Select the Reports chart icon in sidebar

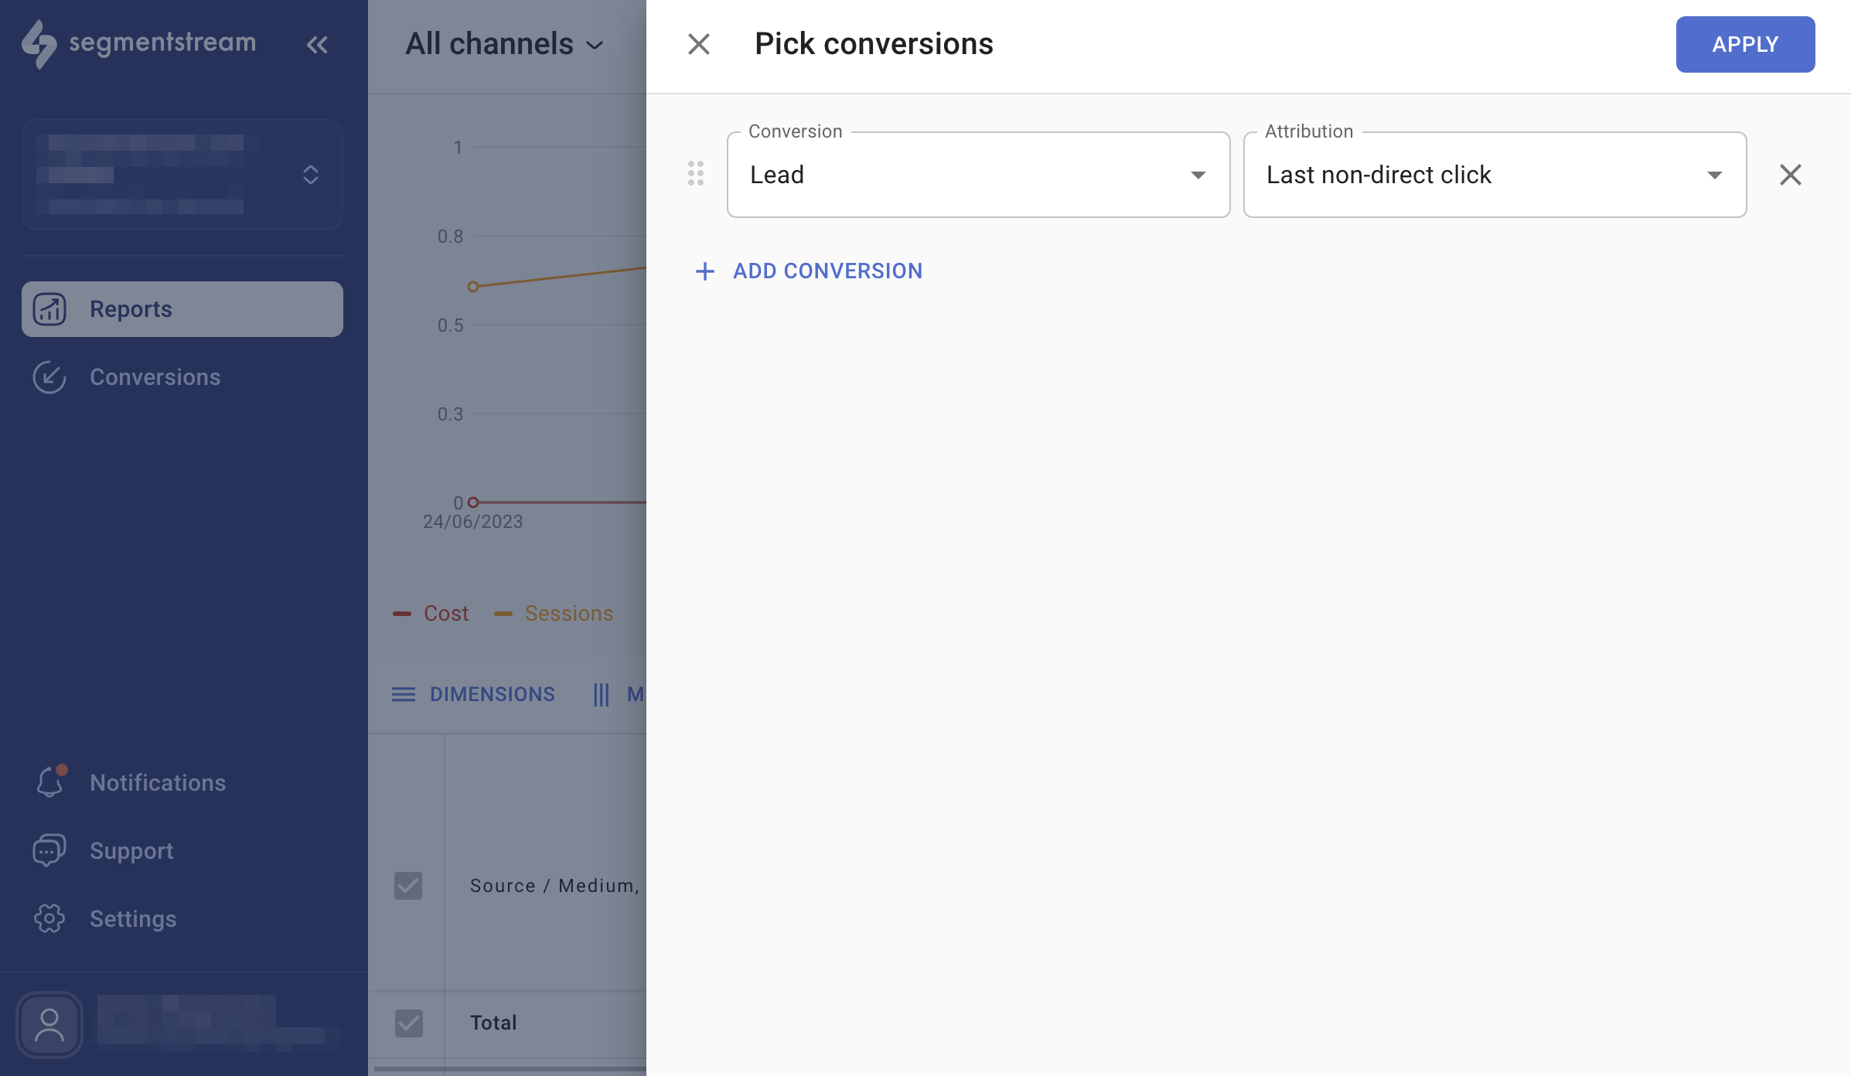point(49,309)
